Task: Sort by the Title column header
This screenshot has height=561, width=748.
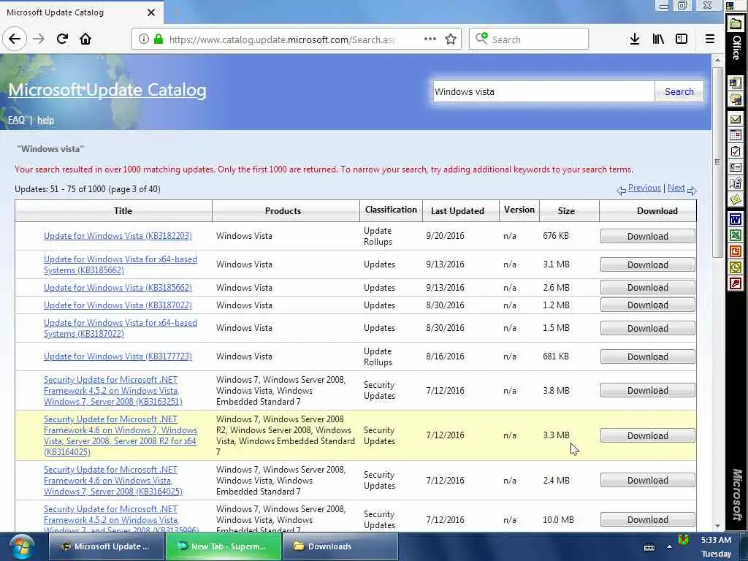Action: pos(123,211)
